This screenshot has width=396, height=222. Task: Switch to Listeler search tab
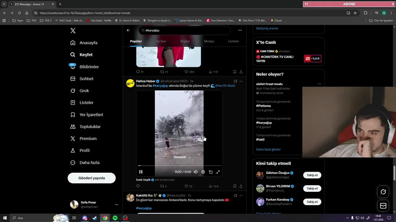click(234, 41)
